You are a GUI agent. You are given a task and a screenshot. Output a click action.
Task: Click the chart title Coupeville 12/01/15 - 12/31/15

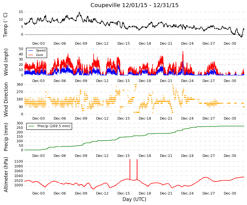point(134,5)
